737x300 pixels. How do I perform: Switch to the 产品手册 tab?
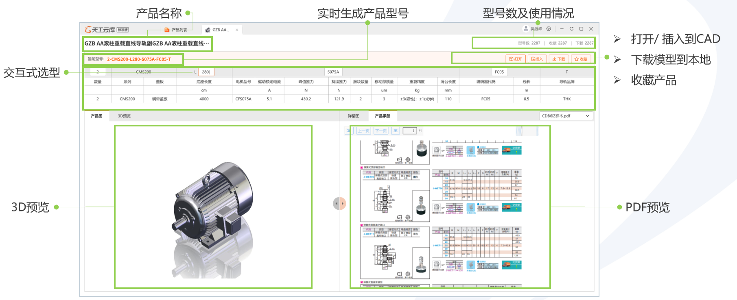[383, 116]
